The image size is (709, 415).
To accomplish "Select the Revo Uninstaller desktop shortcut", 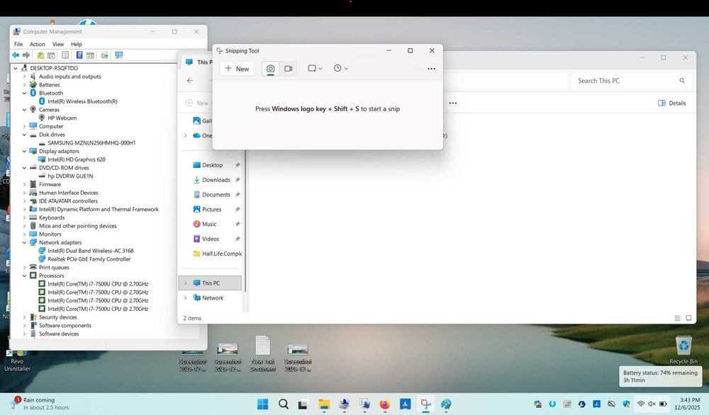I will click(x=17, y=360).
